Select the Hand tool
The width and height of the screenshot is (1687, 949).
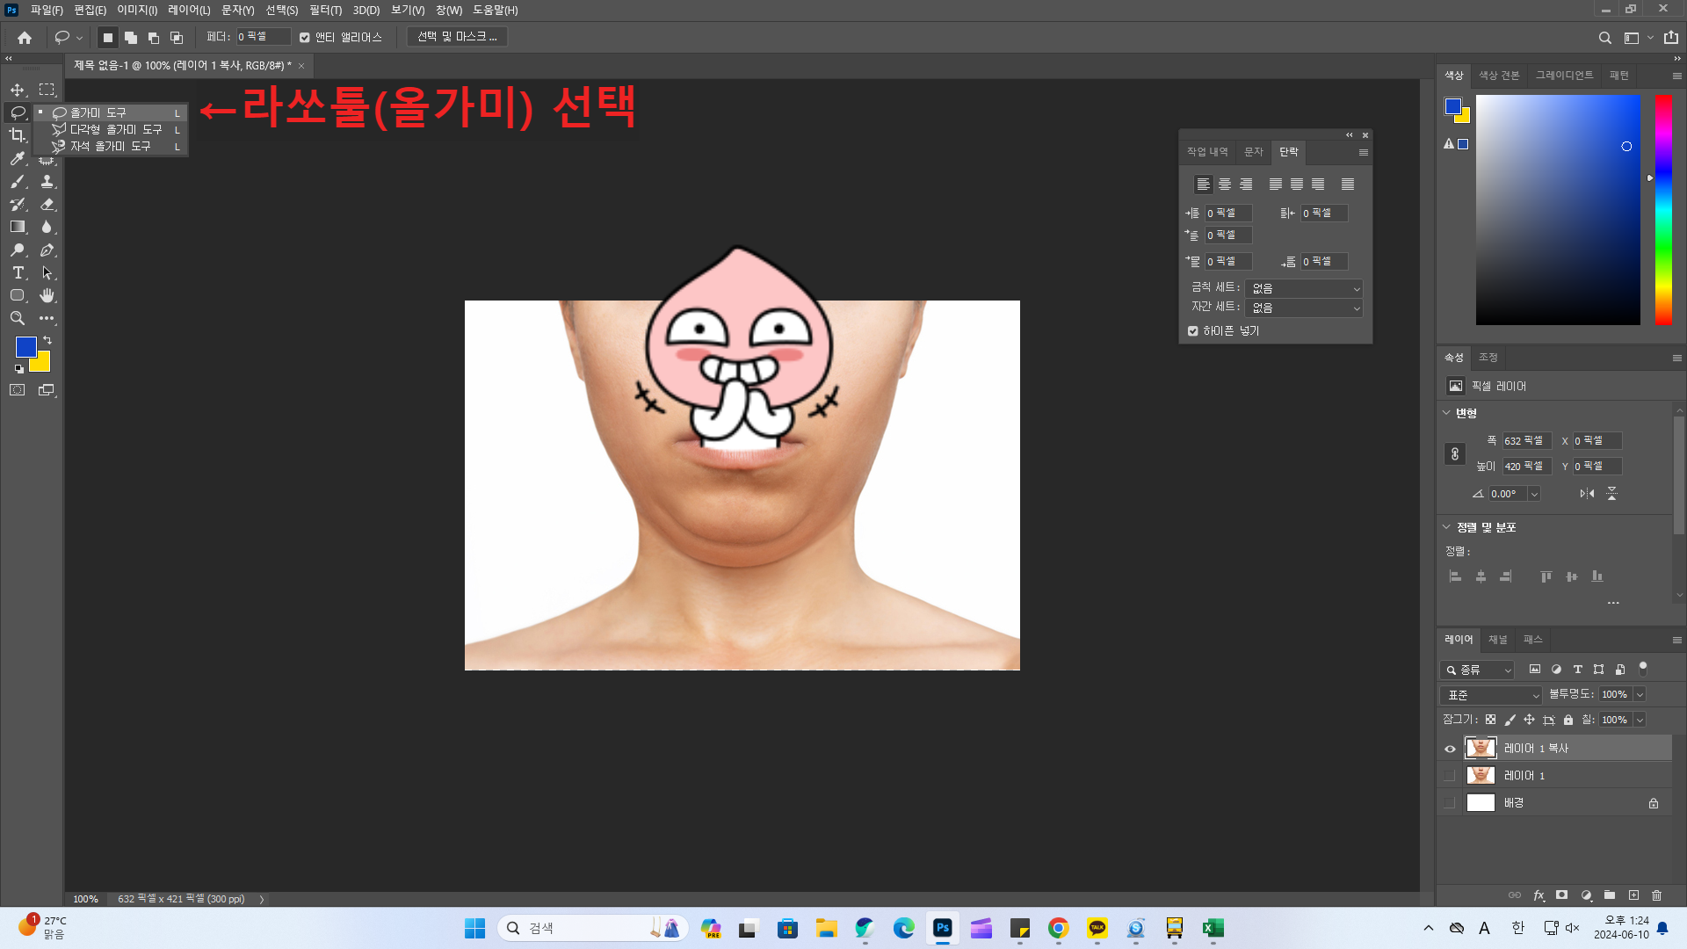[x=47, y=296]
